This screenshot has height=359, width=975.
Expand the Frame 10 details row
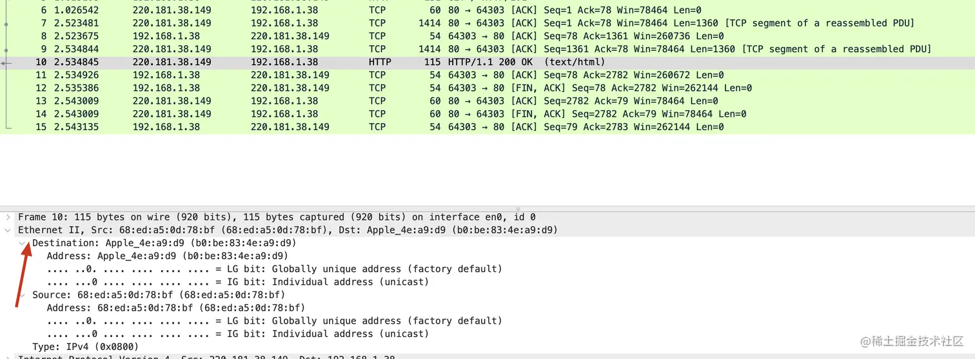point(8,217)
